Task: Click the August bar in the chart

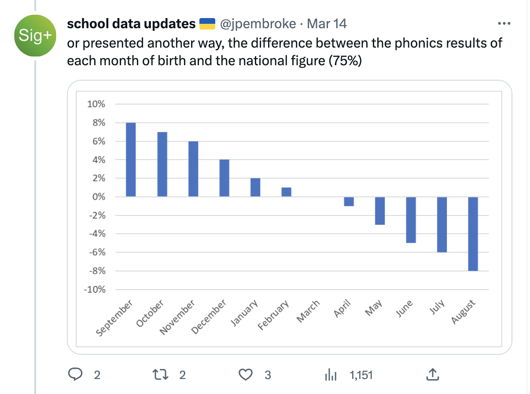Action: 472,234
